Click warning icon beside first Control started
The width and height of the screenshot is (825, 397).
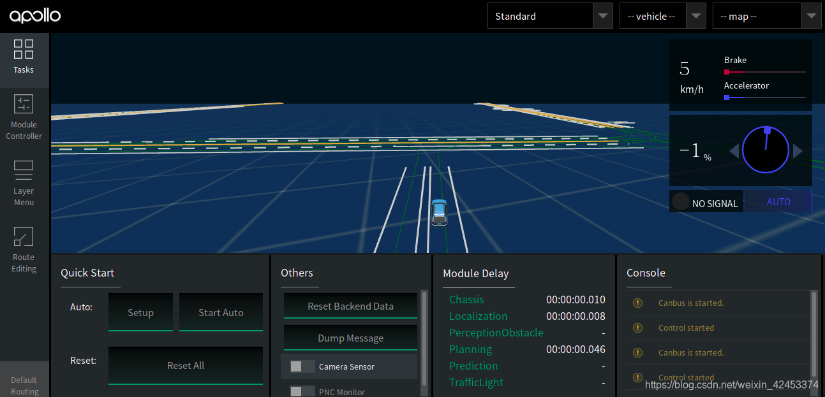pyautogui.click(x=637, y=328)
